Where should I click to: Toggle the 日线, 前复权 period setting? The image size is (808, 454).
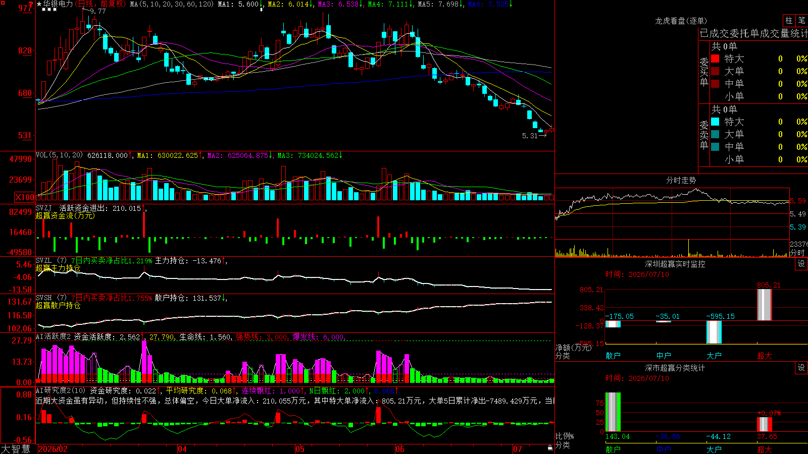click(102, 4)
